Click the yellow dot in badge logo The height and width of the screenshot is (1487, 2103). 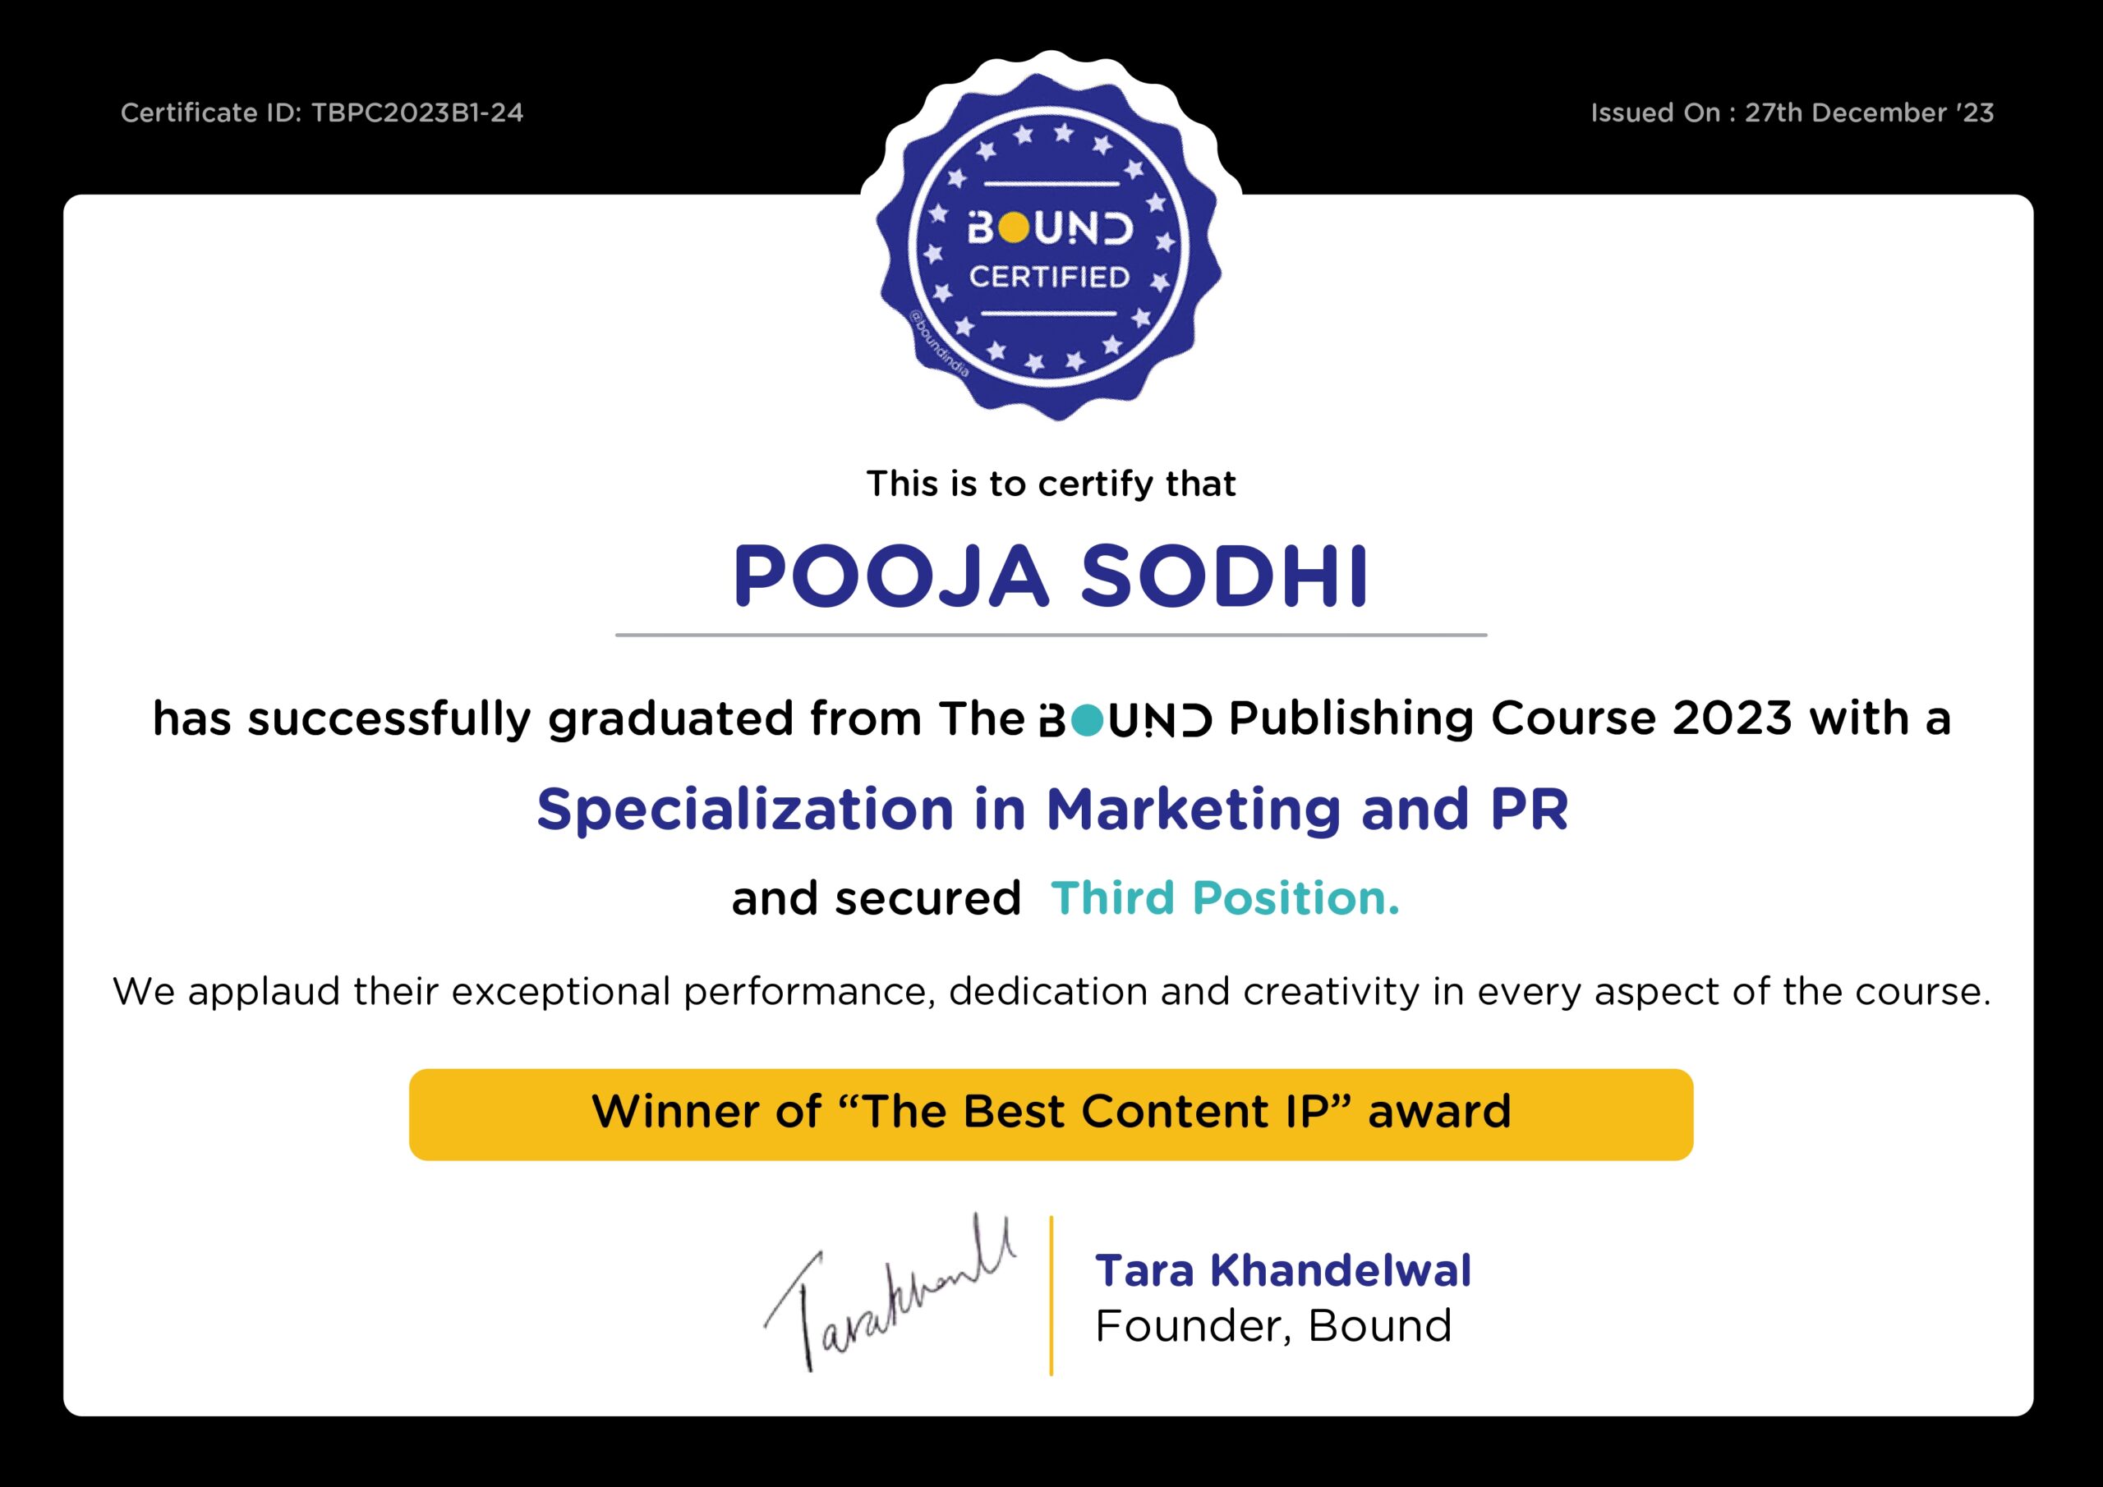[x=1013, y=228]
